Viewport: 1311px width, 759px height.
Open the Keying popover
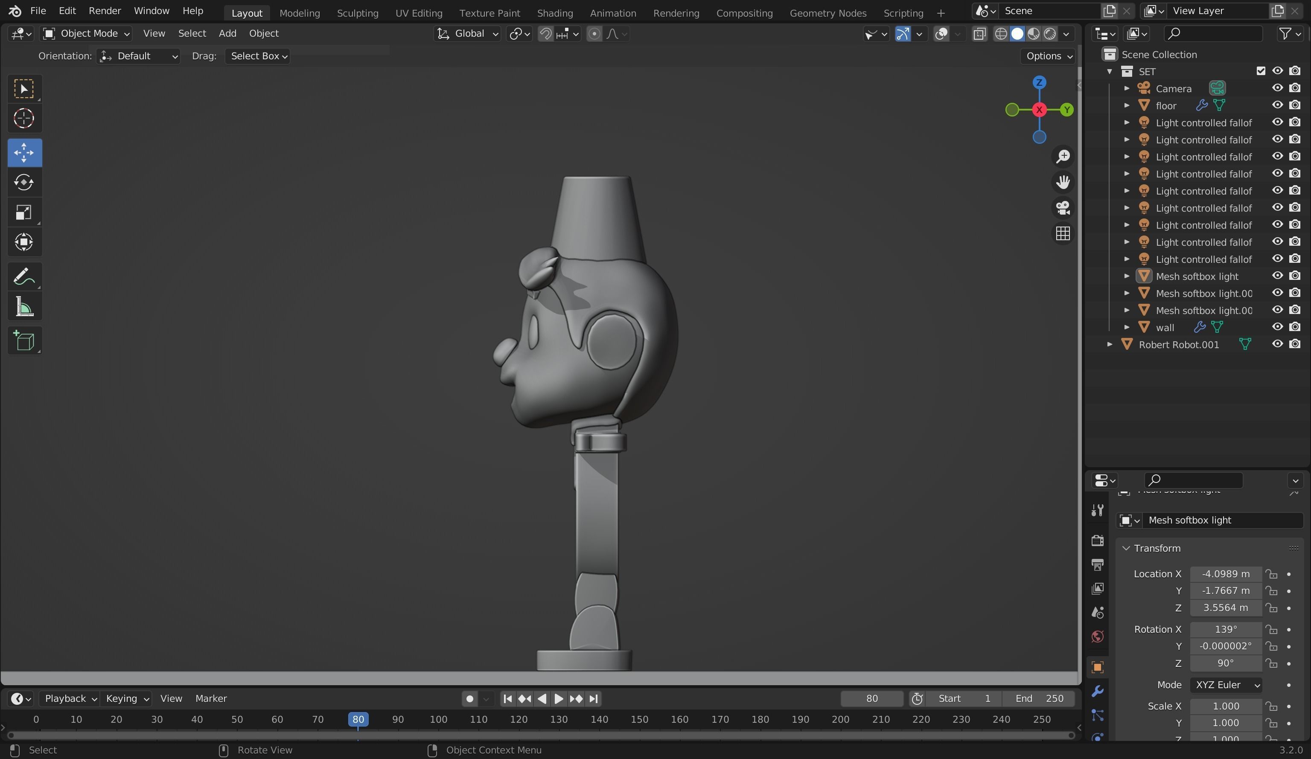tap(128, 699)
